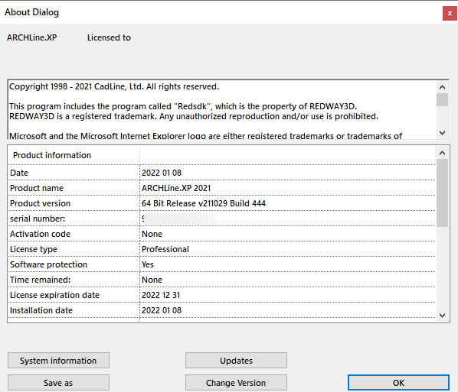Image resolution: width=458 pixels, height=392 pixels.
Task: Close the About Dialog window
Action: [x=450, y=14]
